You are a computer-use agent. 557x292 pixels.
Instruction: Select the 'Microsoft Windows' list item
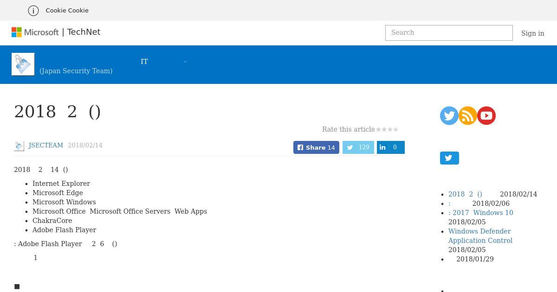click(64, 202)
